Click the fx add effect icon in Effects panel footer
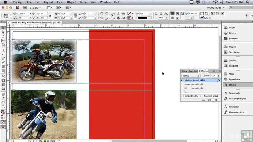 210,100
